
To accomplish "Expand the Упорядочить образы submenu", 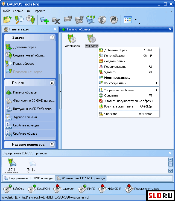I will pyautogui.click(x=128, y=90).
